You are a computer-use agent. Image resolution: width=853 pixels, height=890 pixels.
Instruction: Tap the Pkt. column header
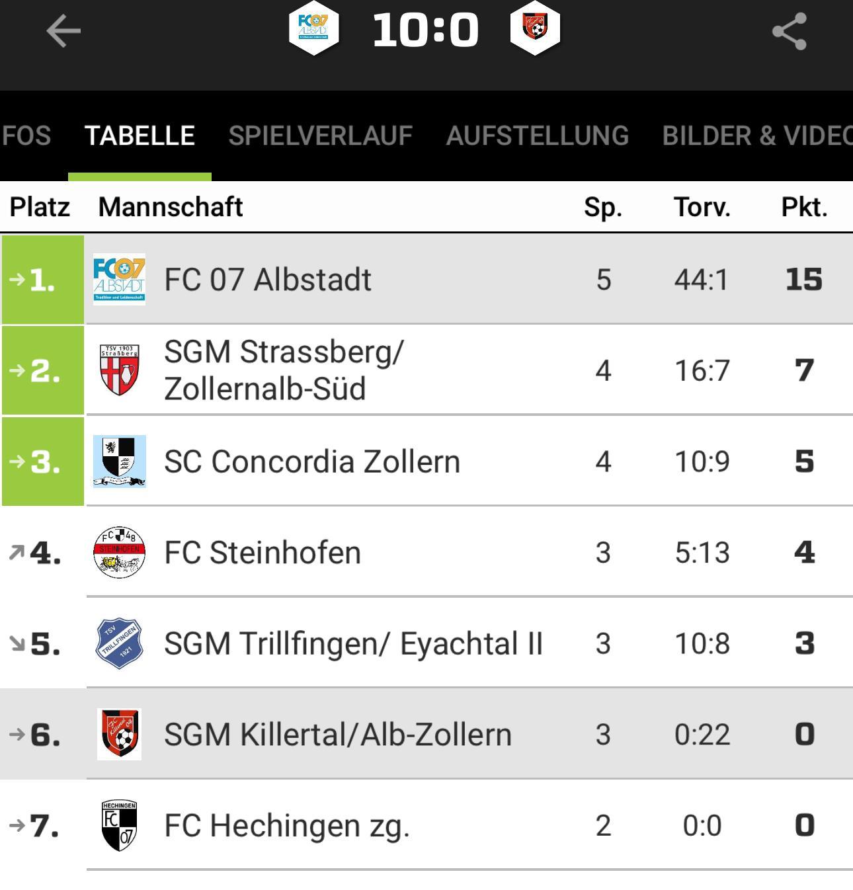coord(804,208)
